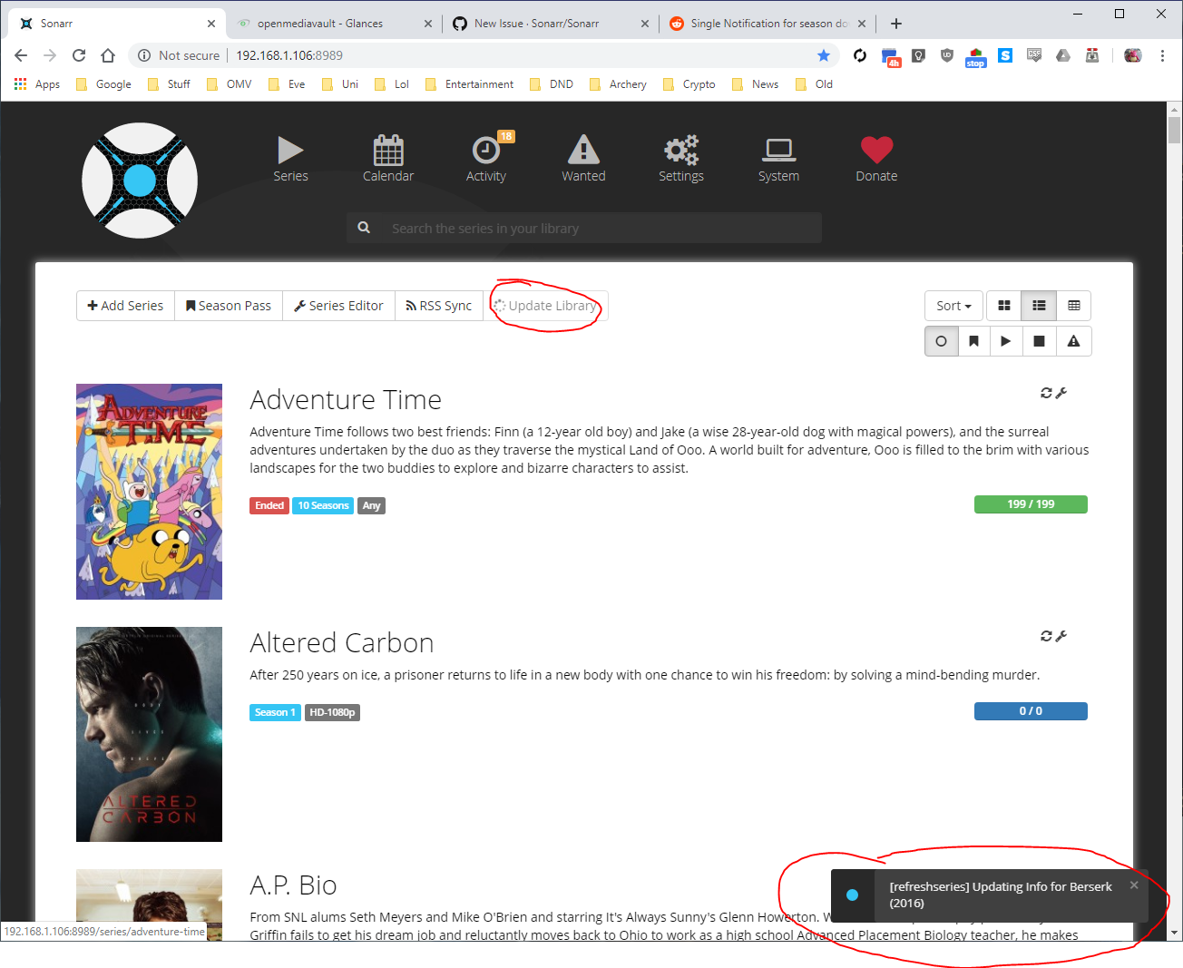Screen dimensions: 1183x968
Task: Expand the Sort dropdown
Action: tap(953, 306)
